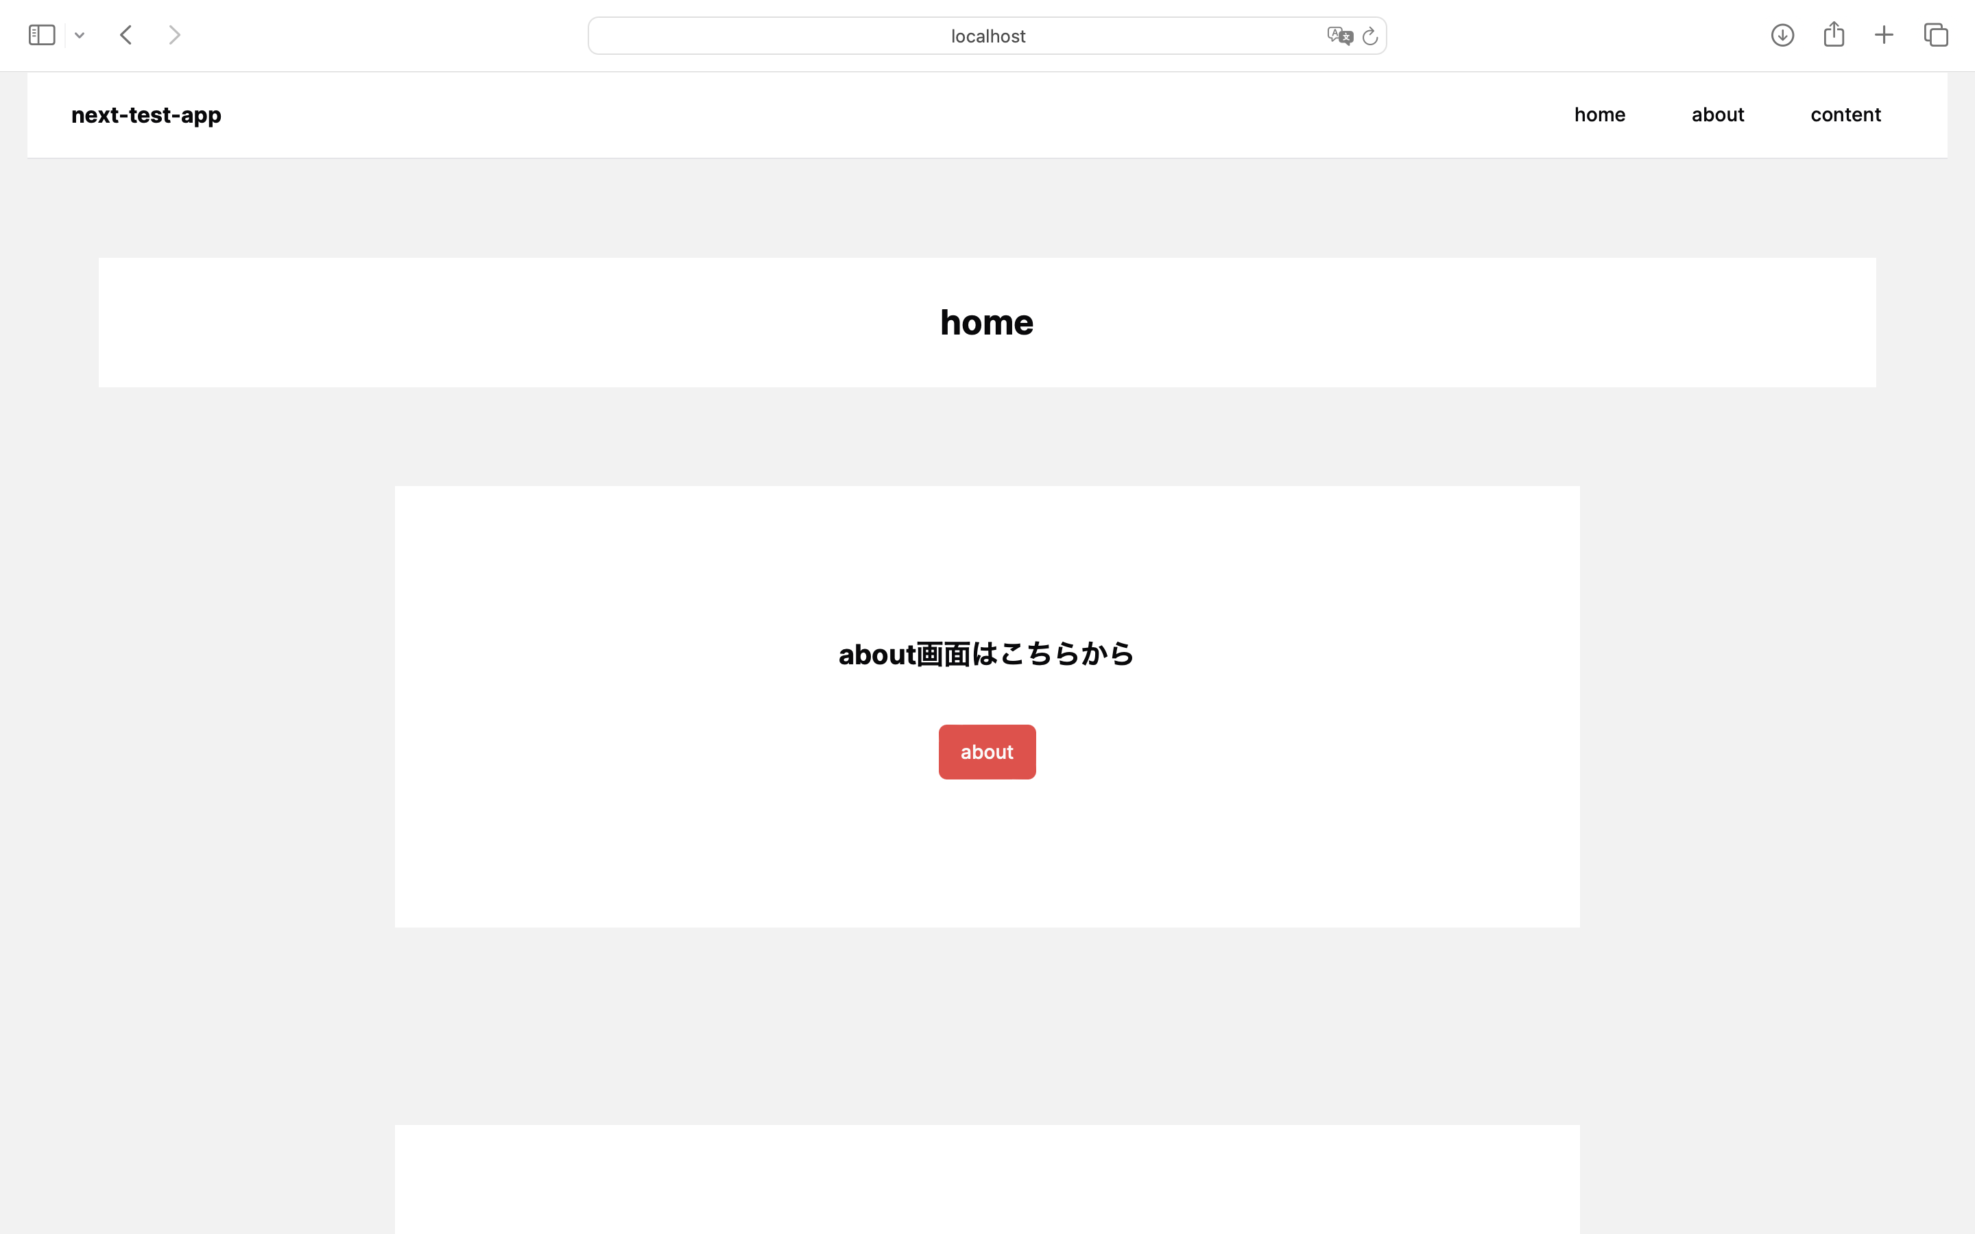Screen dimensions: 1975x1234
Task: Open the content navigation link
Action: pos(1845,114)
